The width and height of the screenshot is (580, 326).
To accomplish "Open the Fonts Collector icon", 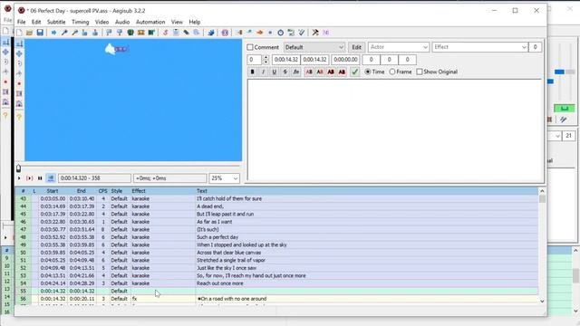I will click(x=197, y=33).
